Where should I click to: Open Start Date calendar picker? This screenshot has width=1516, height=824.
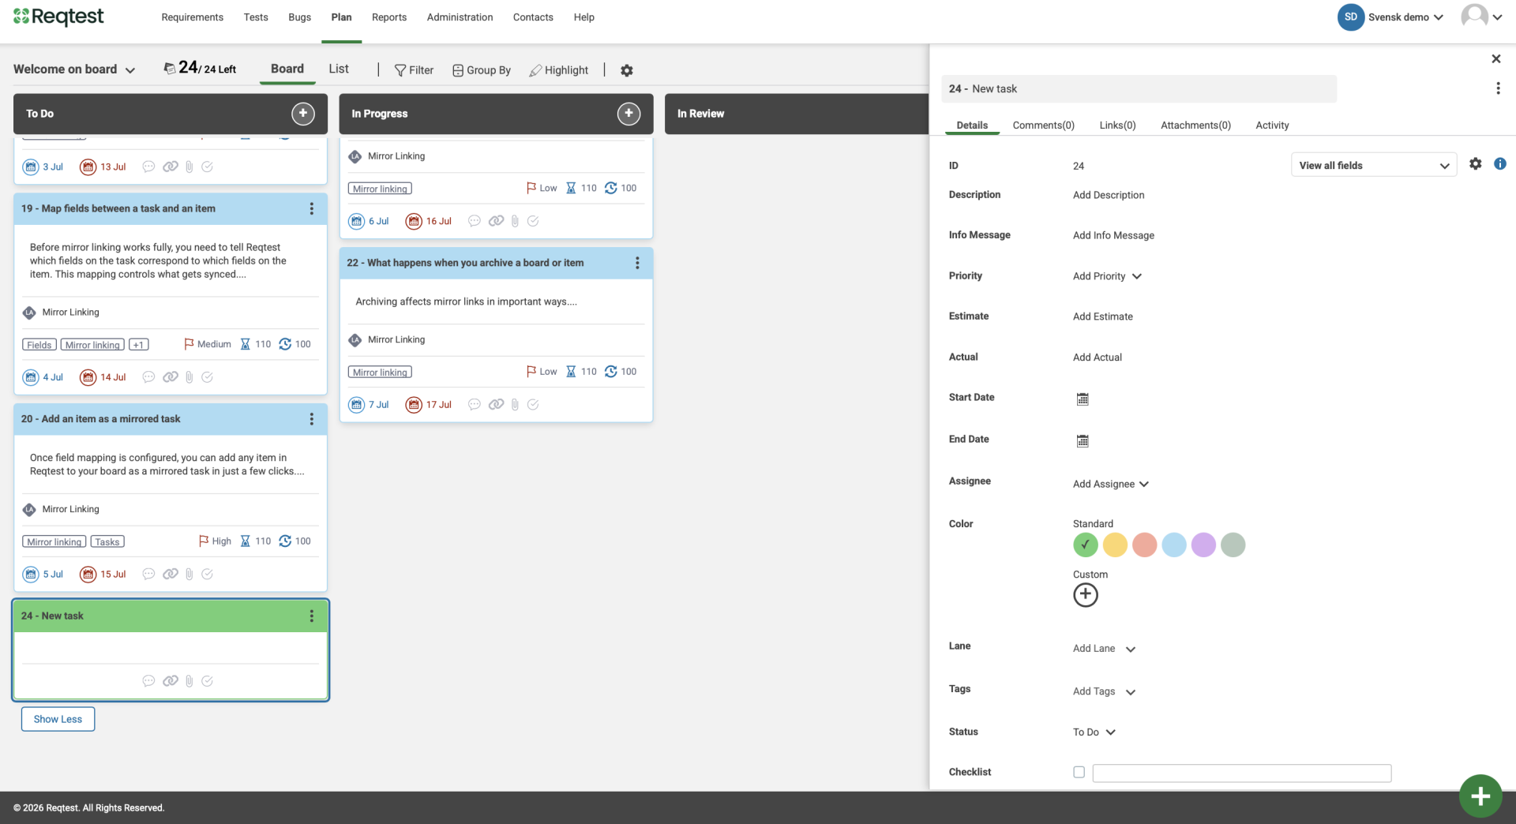[1083, 399]
